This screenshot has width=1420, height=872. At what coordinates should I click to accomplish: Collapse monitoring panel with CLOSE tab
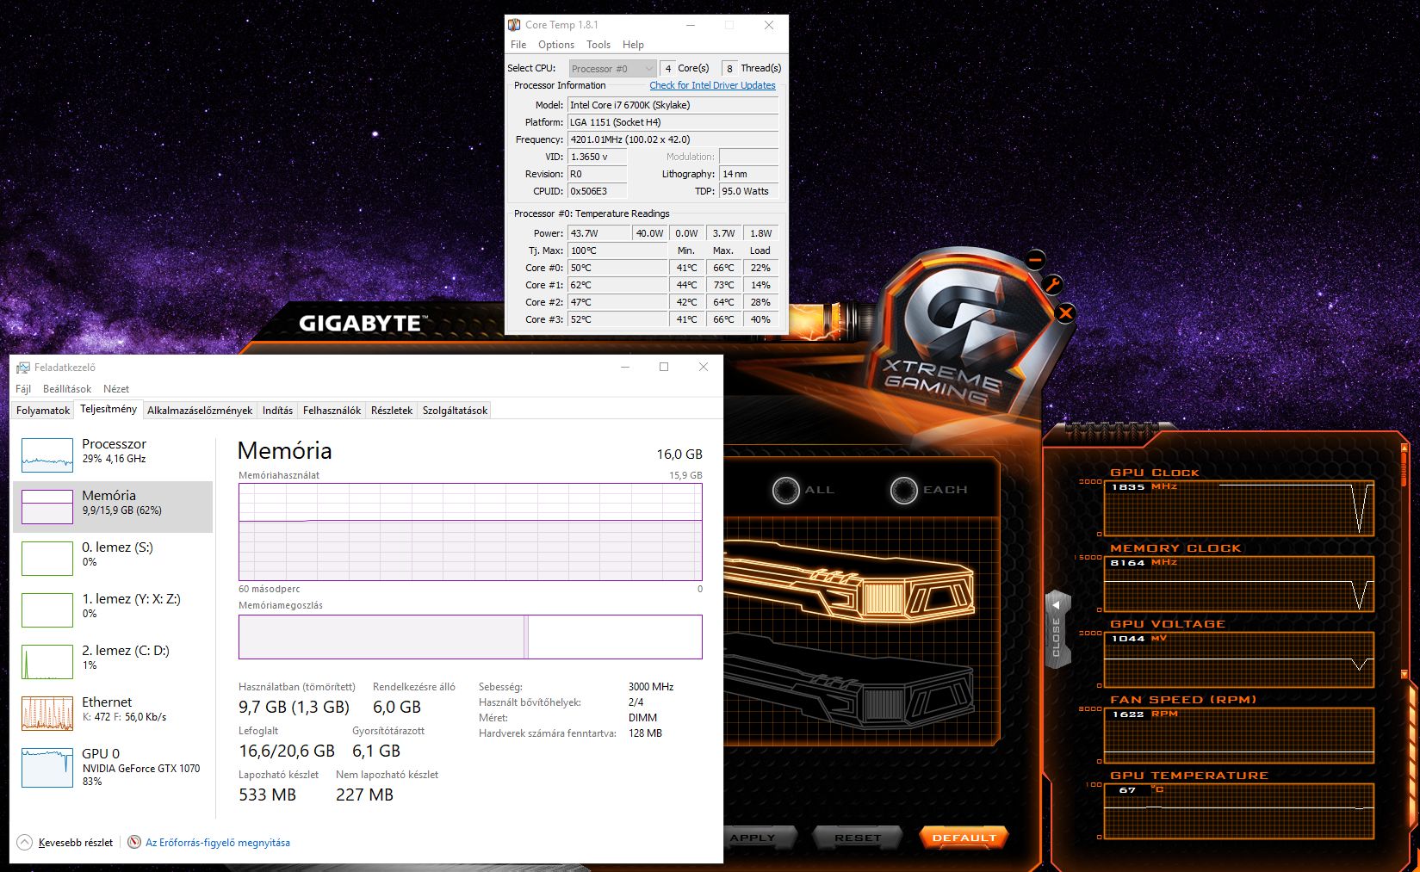pyautogui.click(x=1057, y=628)
